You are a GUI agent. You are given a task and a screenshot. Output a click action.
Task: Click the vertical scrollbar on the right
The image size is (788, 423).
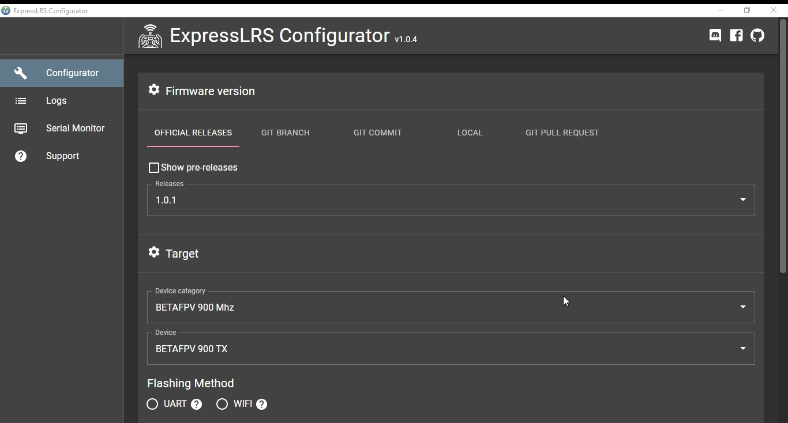(x=783, y=144)
